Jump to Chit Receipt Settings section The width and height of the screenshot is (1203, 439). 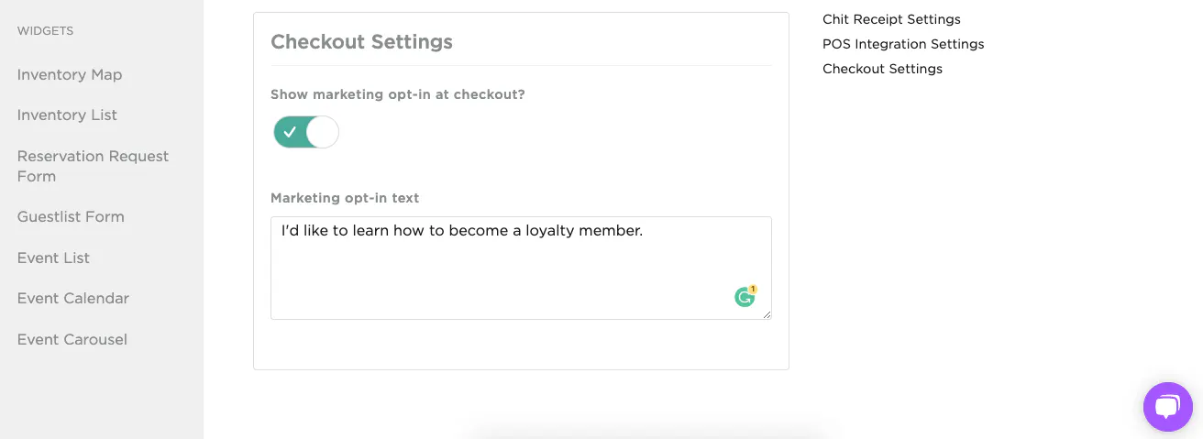(x=891, y=19)
